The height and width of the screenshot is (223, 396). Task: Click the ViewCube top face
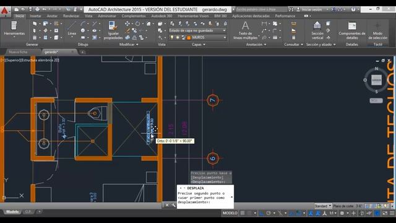(x=376, y=80)
